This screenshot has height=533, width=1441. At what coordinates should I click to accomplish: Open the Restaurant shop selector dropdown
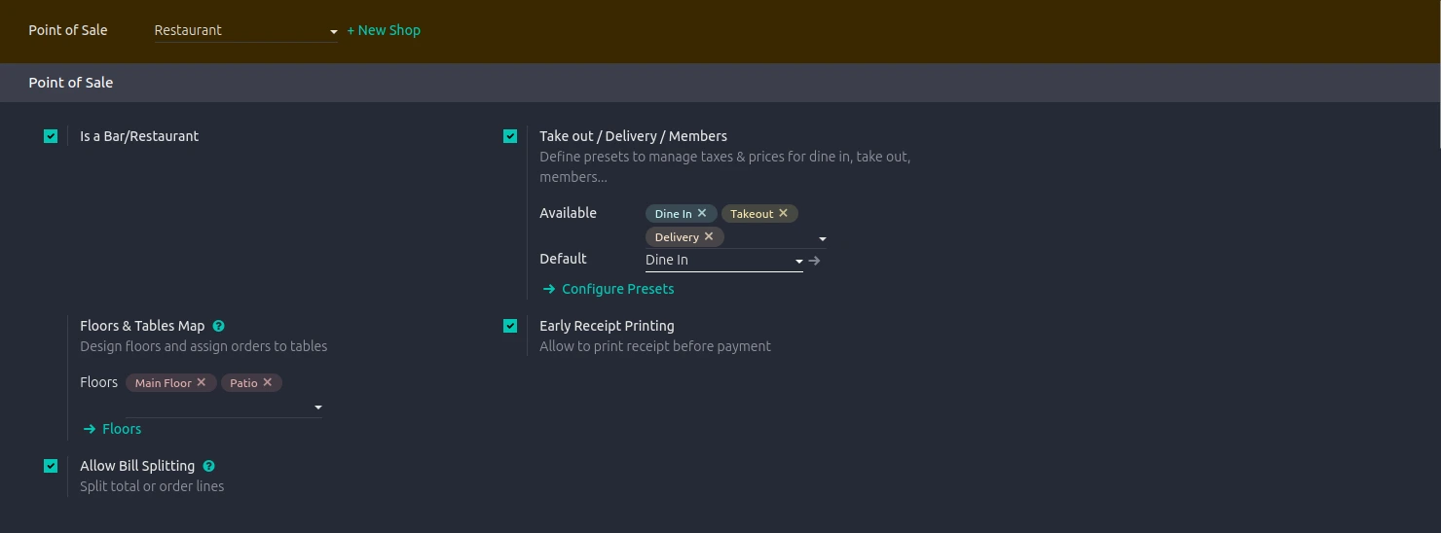[x=245, y=31]
